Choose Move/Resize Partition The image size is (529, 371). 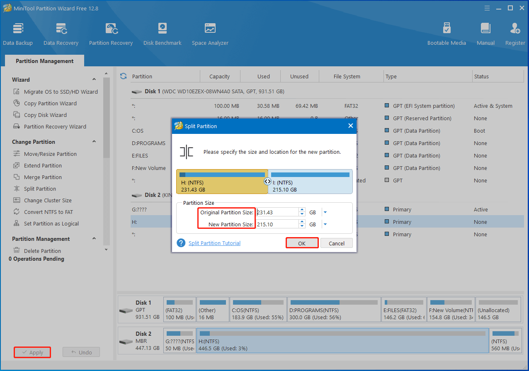50,154
